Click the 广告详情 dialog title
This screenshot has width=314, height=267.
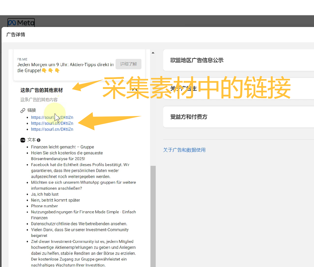point(16,35)
